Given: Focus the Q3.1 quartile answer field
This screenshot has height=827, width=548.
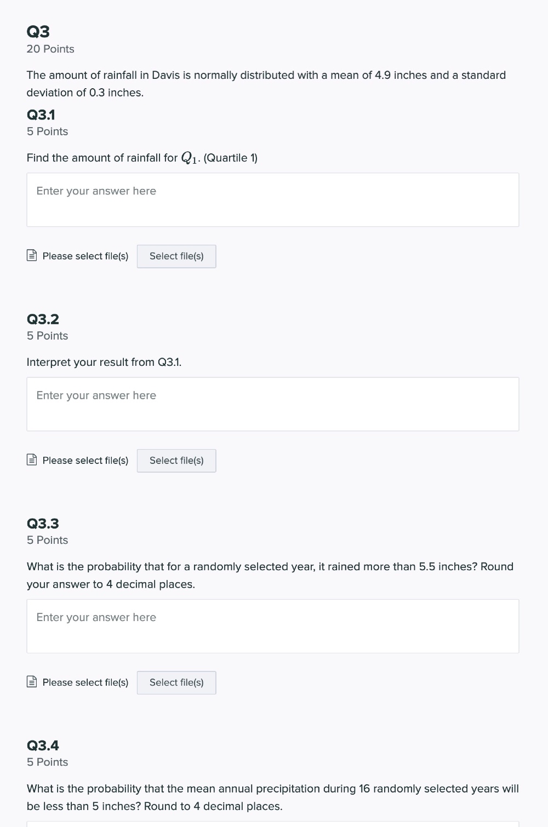Looking at the screenshot, I should coord(273,200).
